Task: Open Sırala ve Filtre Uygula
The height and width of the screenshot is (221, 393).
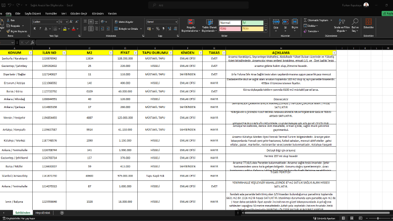Action: tap(341, 26)
